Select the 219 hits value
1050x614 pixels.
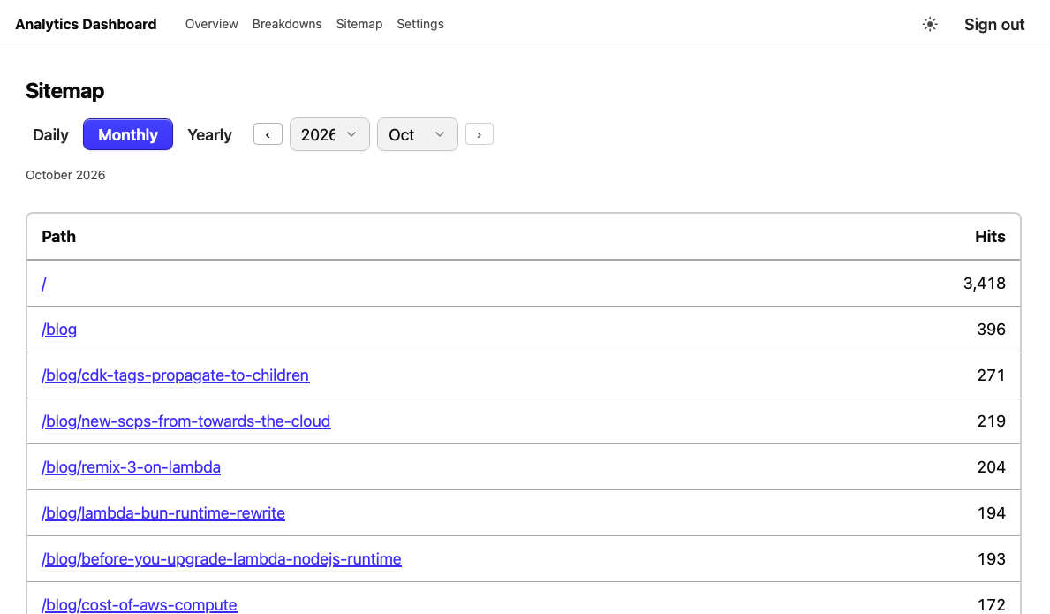point(991,421)
